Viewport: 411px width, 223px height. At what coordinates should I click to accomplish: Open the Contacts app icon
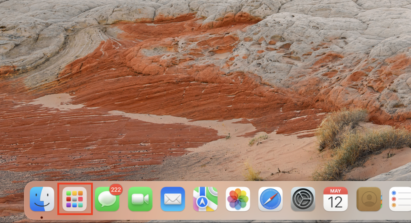pos(369,199)
